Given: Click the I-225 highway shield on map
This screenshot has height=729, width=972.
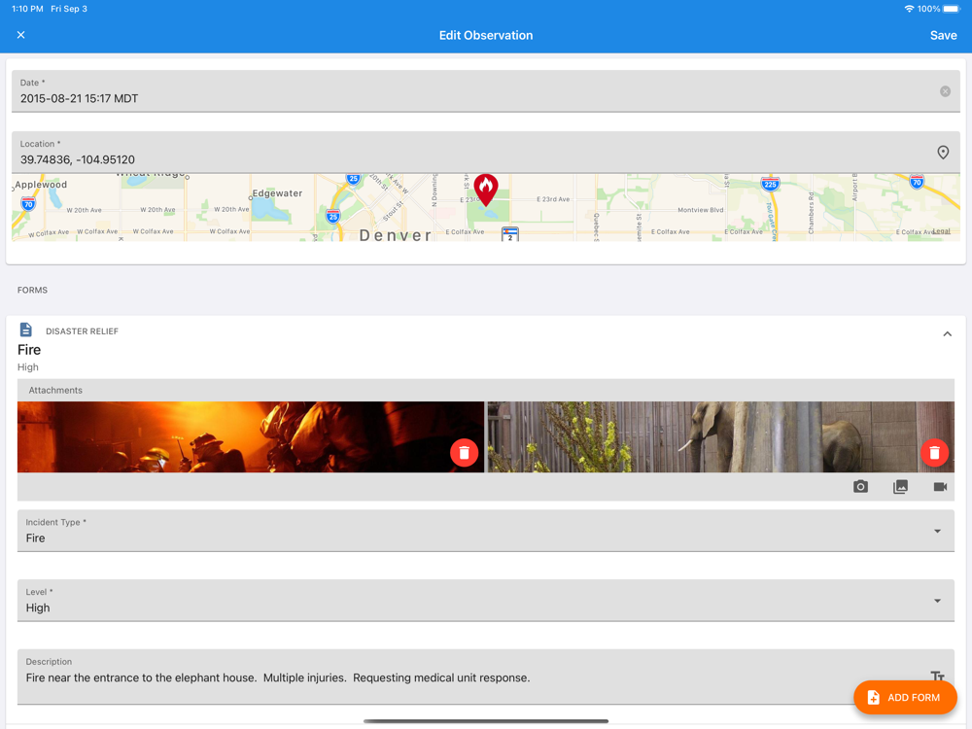Looking at the screenshot, I should (x=770, y=184).
